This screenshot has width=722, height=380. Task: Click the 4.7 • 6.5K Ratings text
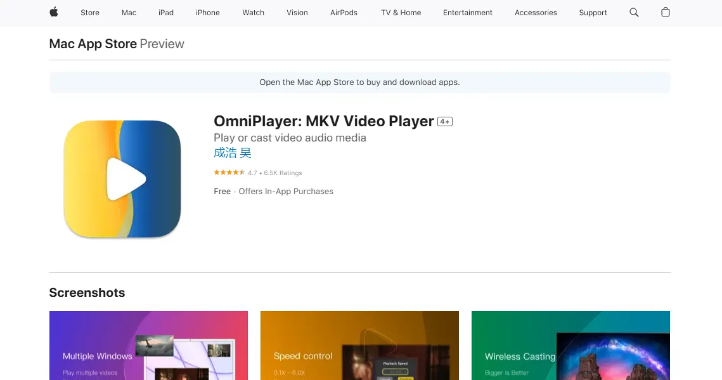click(275, 173)
